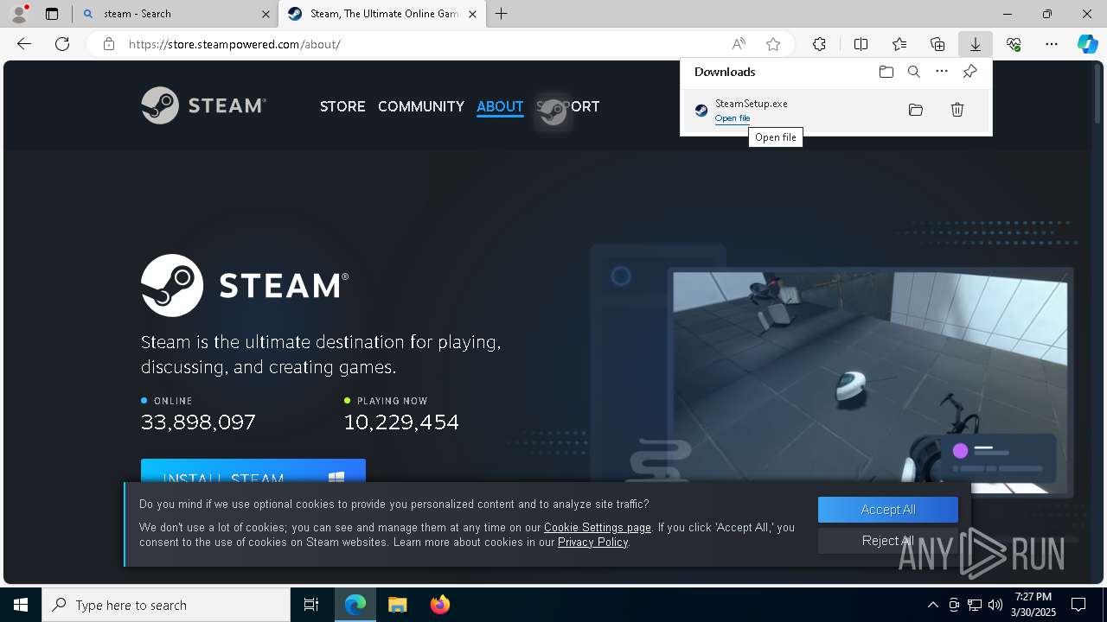Click the Steam logo in page header
This screenshot has width=1107, height=622.
204,105
